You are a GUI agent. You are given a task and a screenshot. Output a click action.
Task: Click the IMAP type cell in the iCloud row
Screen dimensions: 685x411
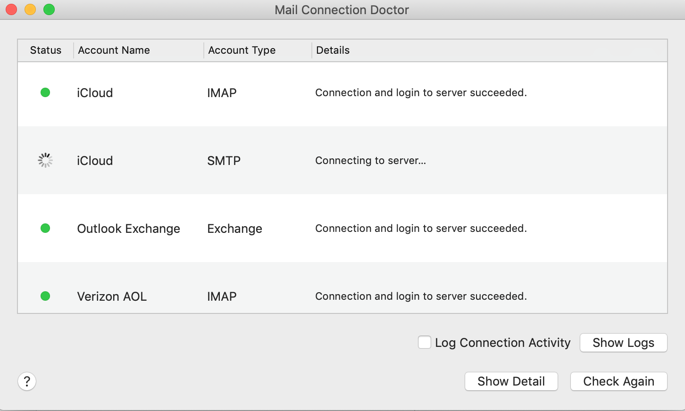[x=222, y=93]
